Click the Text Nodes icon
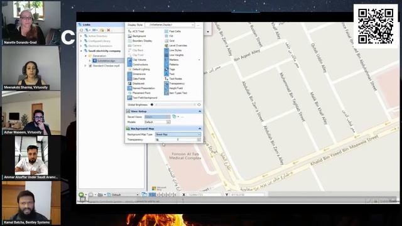This screenshot has height=226, width=402. 166,78
